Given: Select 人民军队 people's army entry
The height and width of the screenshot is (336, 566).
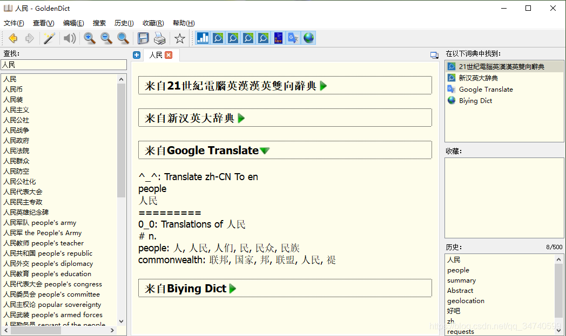Looking at the screenshot, I should pos(40,223).
